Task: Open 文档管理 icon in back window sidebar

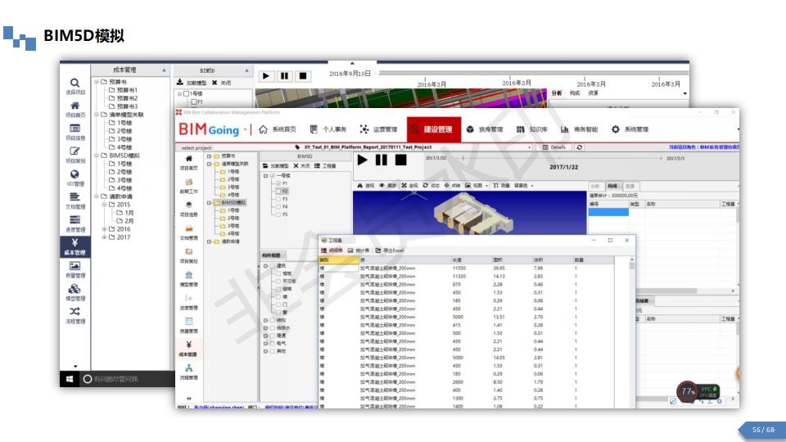Action: pos(75,196)
